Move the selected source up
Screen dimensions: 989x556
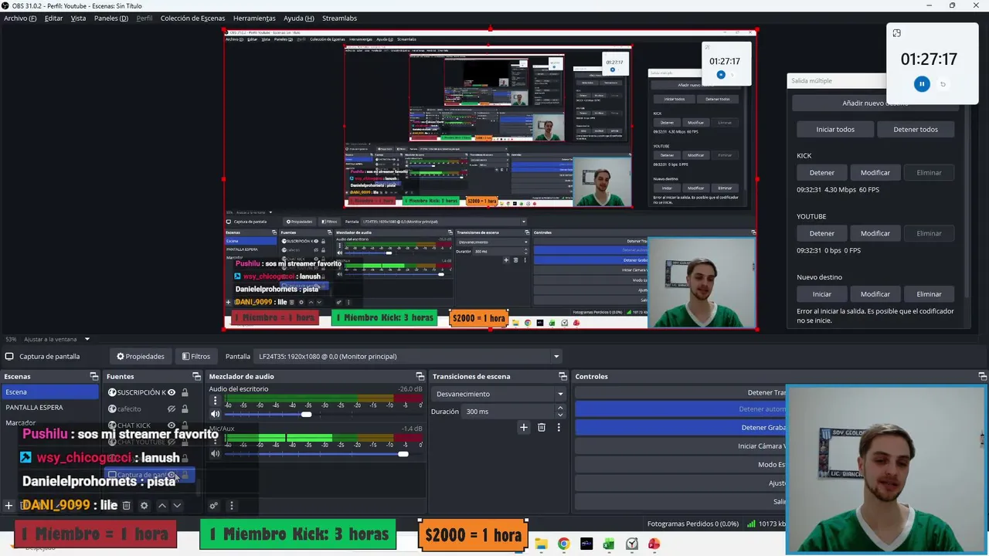click(x=161, y=506)
